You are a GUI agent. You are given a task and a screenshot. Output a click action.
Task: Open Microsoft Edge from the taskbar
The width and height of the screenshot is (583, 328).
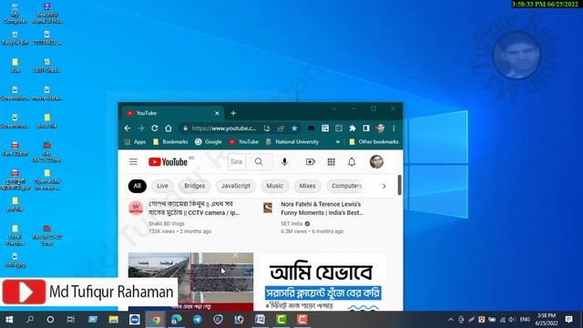pos(177,320)
